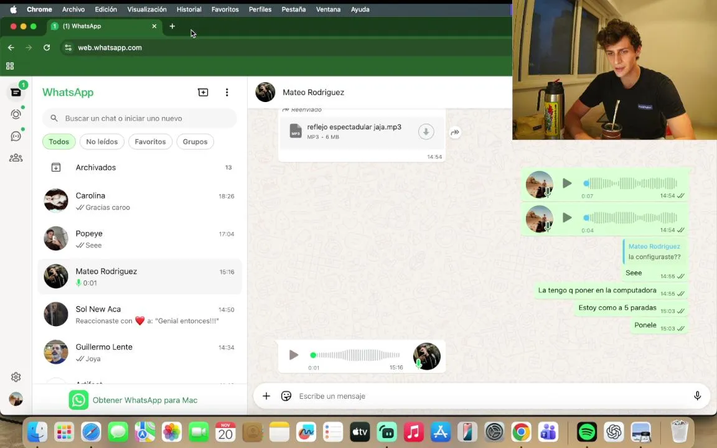Open Google Chrome from the Dock

pos(521,432)
